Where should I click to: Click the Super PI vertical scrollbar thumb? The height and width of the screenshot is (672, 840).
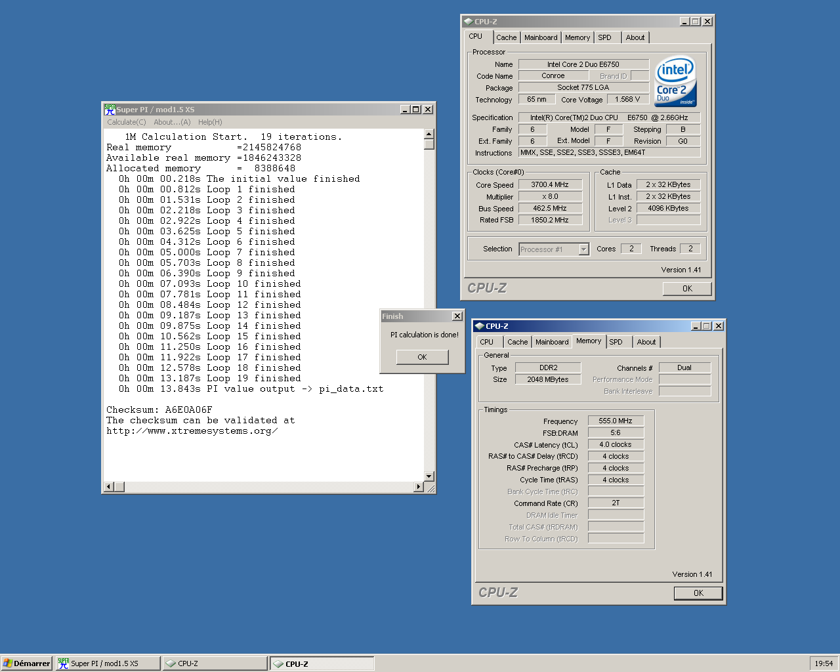[x=429, y=144]
